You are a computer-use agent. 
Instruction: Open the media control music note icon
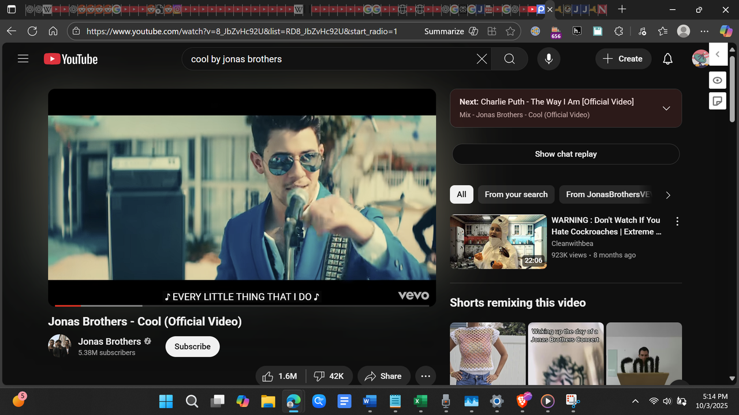click(642, 31)
